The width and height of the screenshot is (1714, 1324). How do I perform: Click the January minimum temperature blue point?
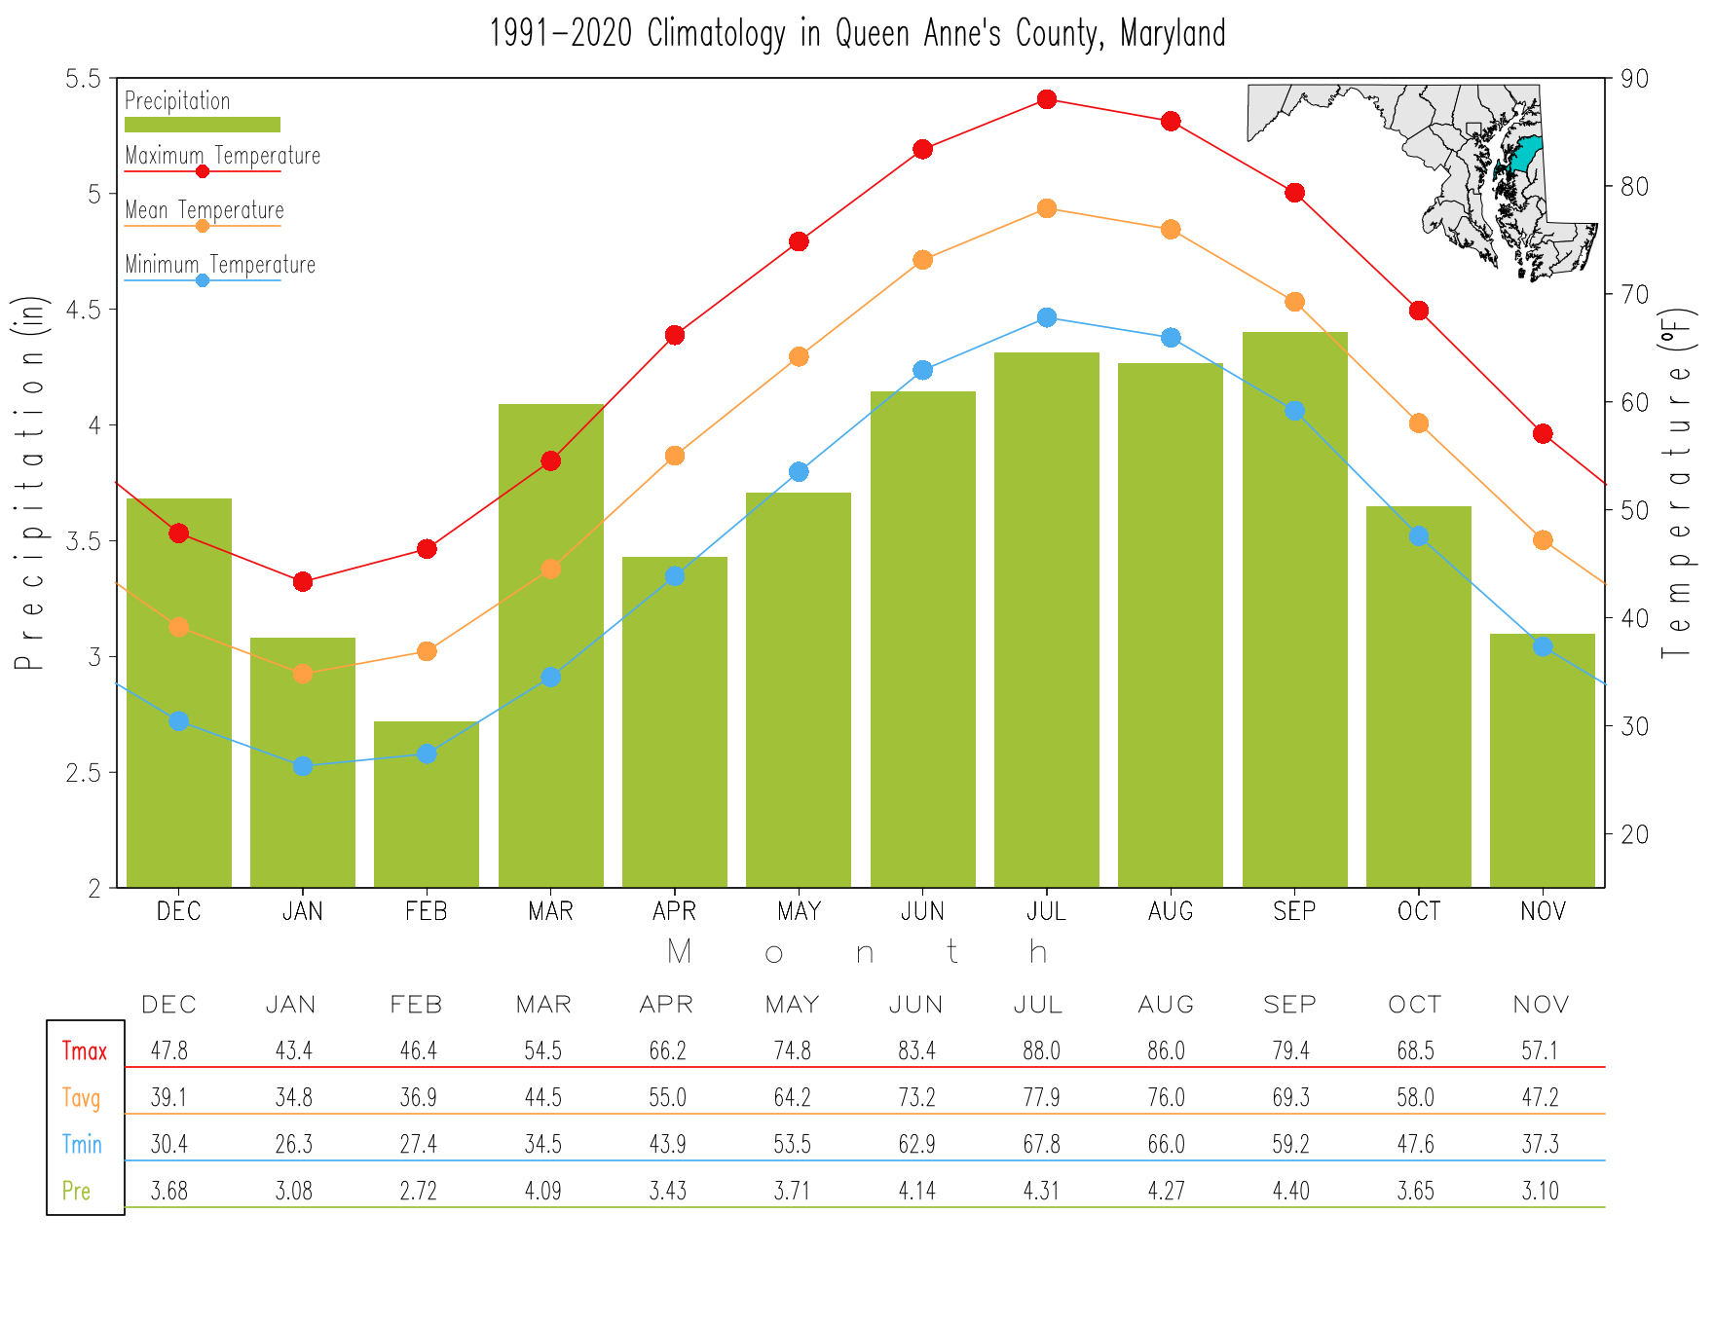point(303,766)
